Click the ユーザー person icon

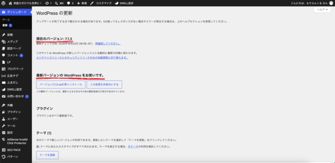[3, 119]
